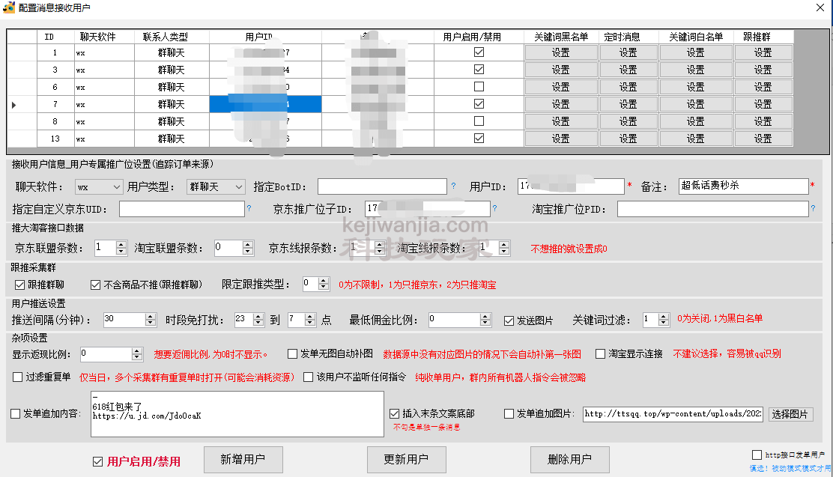Click the help question mark after 指定自定义京东UID
The height and width of the screenshot is (477, 833).
(249, 208)
